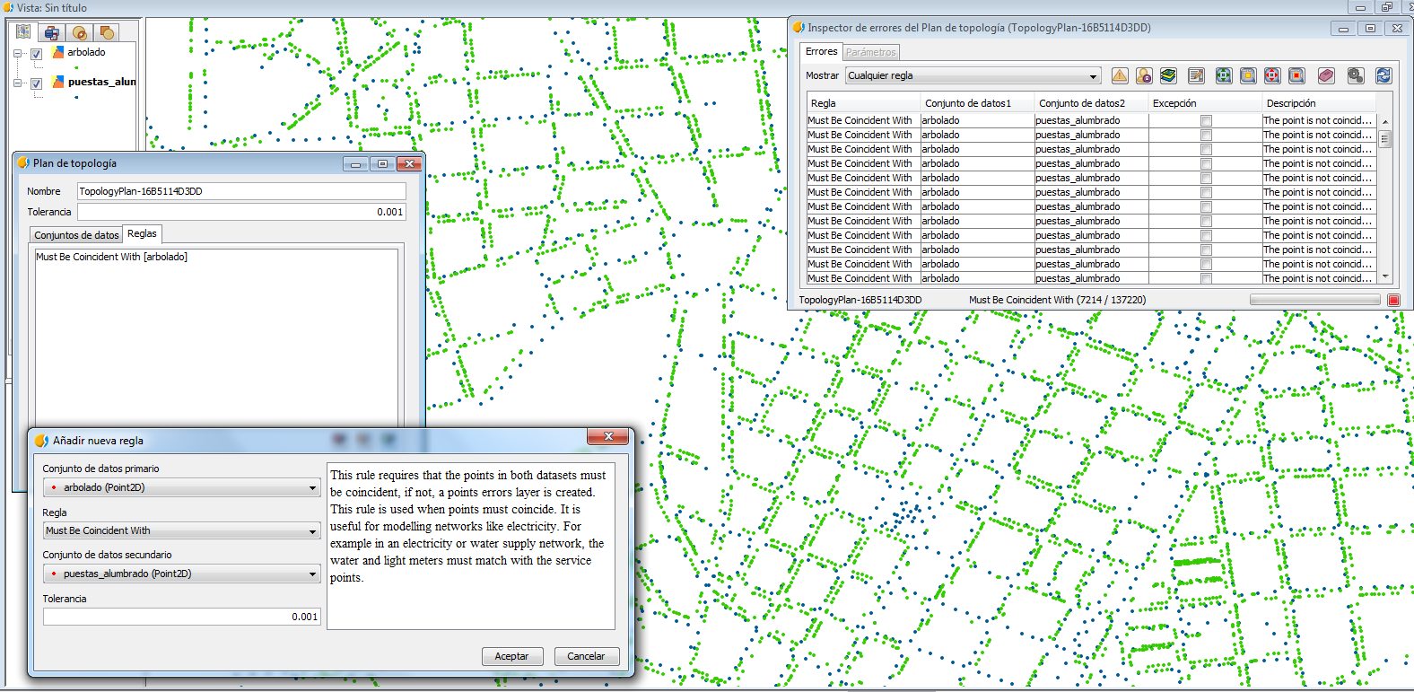Click the Cancelar button
The height and width of the screenshot is (692, 1414).
pos(586,656)
